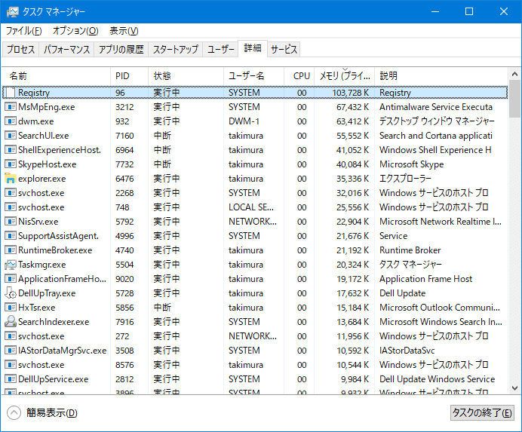Click the IAStorDataMgrSvc.exe icon
522x432 pixels.
click(11, 350)
